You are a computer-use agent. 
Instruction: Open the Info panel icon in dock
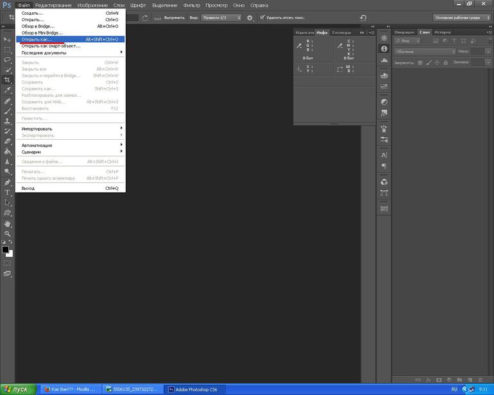(384, 49)
